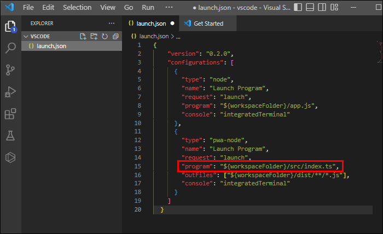Open the Selection menu

point(77,8)
